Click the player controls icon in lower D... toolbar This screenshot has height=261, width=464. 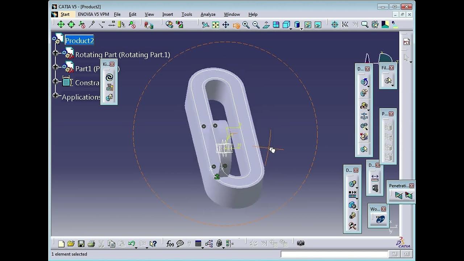(x=352, y=194)
